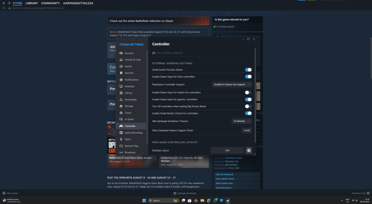
Task: Open File Explorer from the taskbar
Action: (x=202, y=200)
